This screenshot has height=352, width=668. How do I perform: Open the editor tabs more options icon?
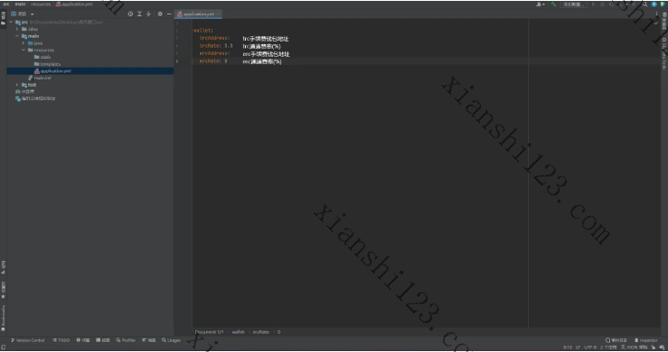point(656,14)
